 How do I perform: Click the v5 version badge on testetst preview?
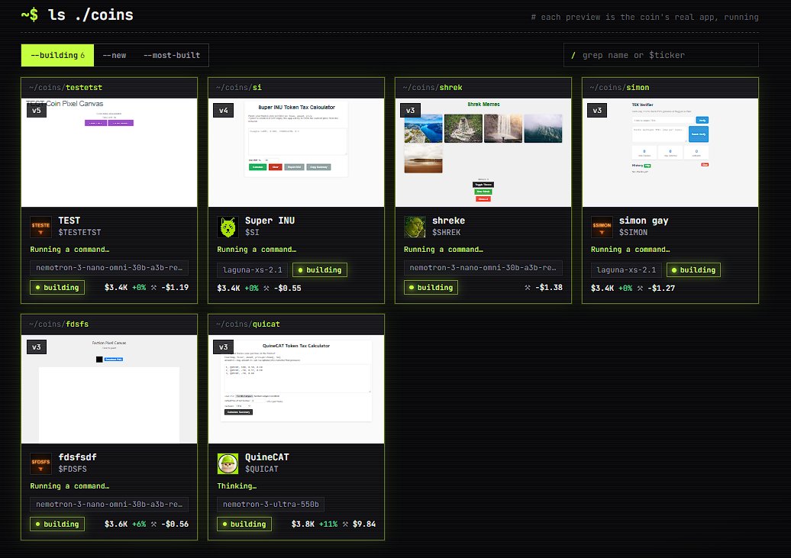(37, 111)
